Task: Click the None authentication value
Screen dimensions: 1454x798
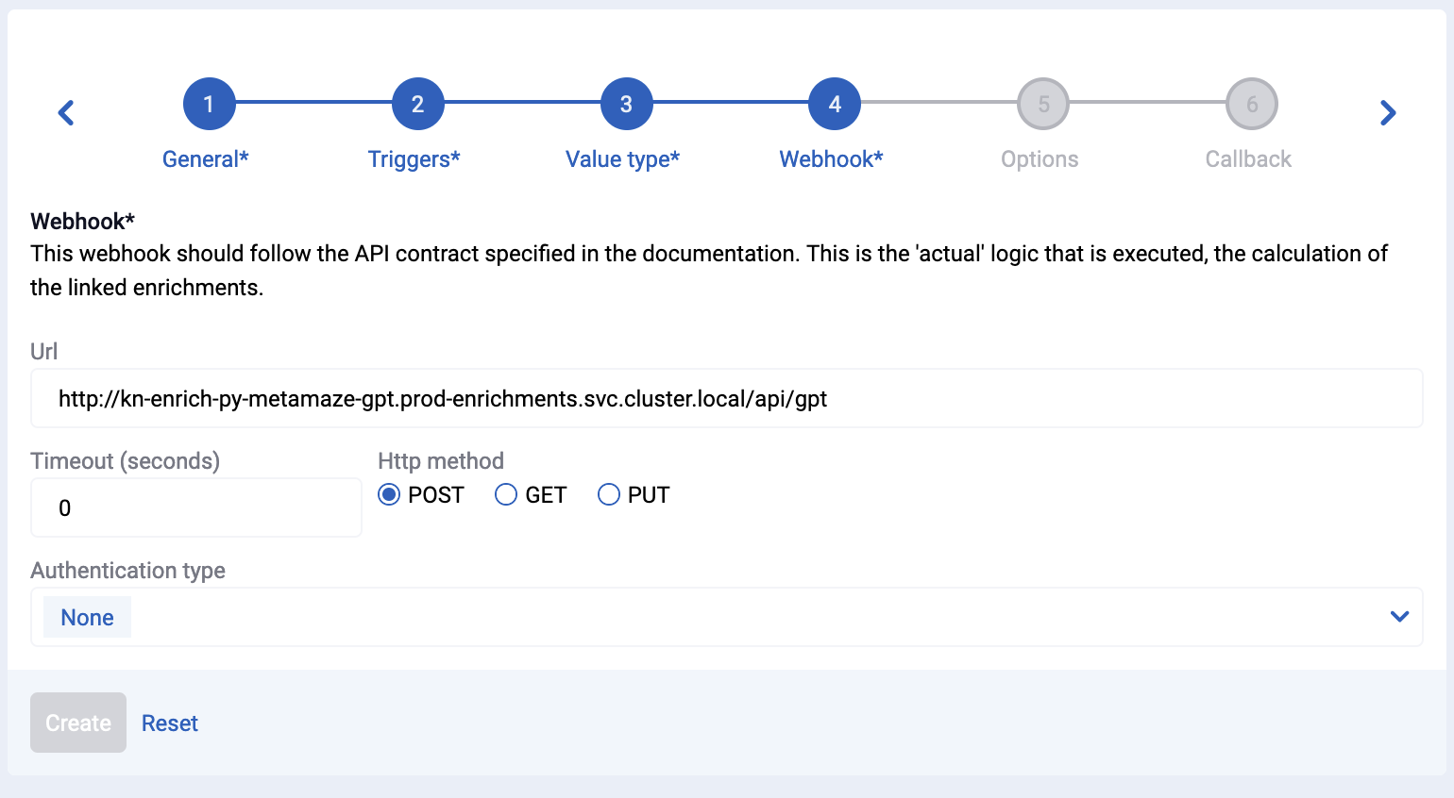Action: click(87, 618)
